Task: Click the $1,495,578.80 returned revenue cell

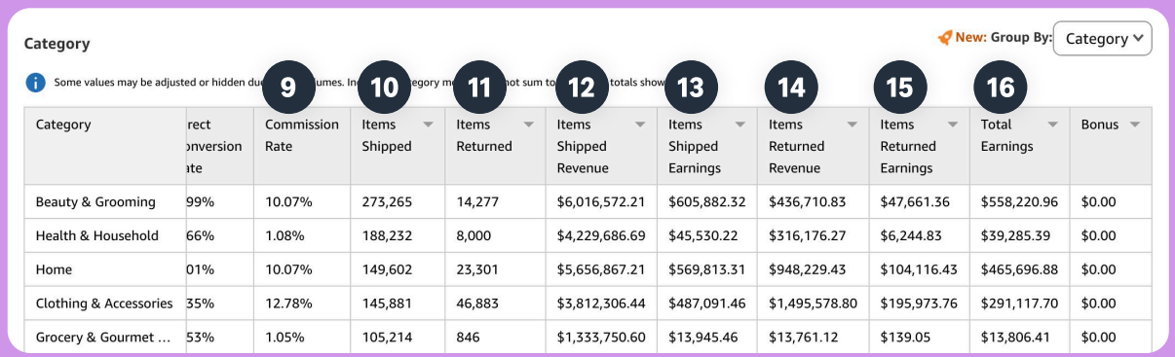Action: (x=814, y=303)
